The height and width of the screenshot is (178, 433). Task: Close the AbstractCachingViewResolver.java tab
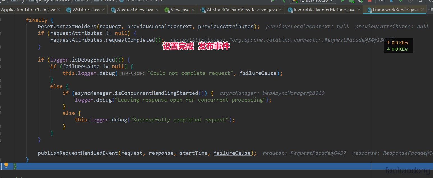coord(280,10)
